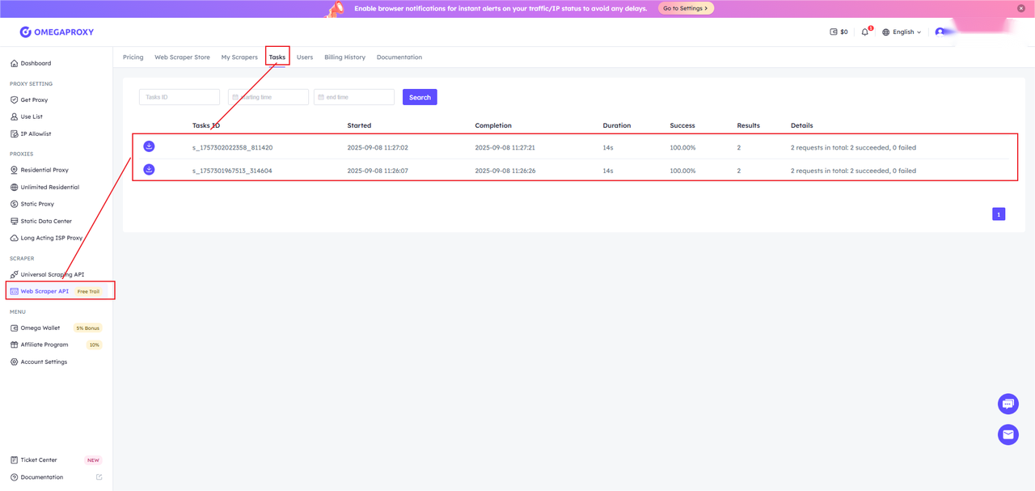The height and width of the screenshot is (491, 1035).
Task: Focus the Tasks ID input field
Action: pos(180,97)
